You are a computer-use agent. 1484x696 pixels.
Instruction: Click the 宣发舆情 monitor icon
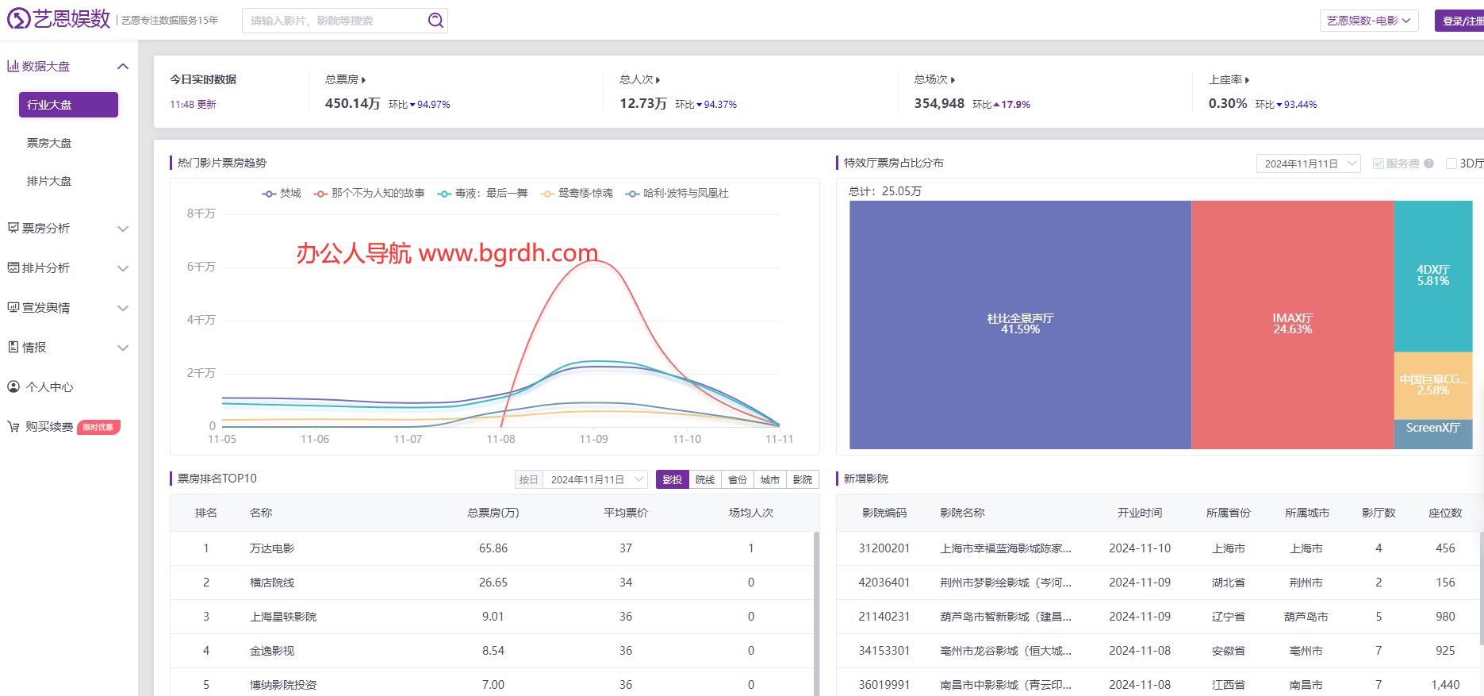click(13, 307)
